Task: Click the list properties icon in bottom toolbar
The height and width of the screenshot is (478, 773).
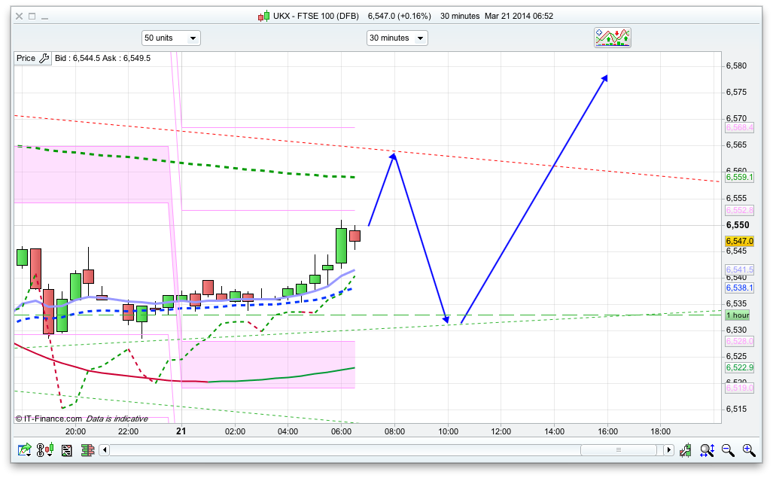Action: click(x=66, y=450)
